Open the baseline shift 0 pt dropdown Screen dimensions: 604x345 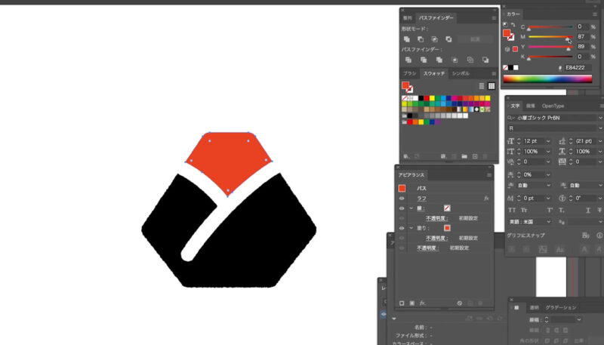click(548, 198)
